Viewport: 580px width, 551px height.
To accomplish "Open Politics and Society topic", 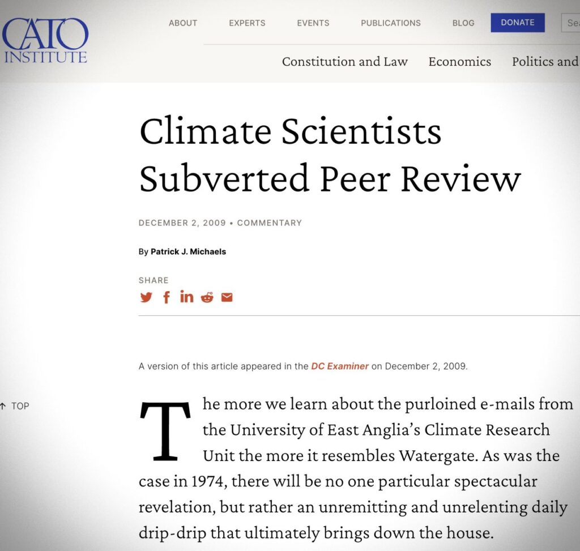I will tap(545, 61).
